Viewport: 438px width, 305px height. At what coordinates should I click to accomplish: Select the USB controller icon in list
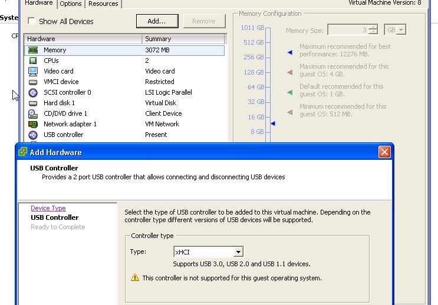[x=33, y=135]
